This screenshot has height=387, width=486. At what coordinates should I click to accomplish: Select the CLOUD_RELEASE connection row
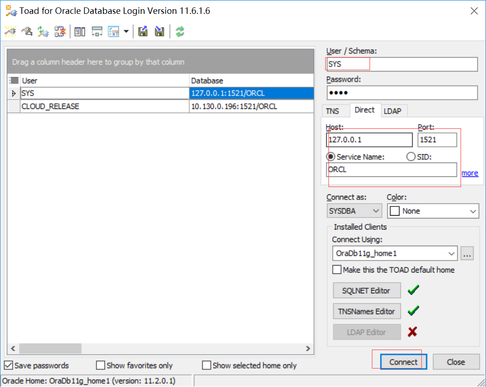point(50,106)
